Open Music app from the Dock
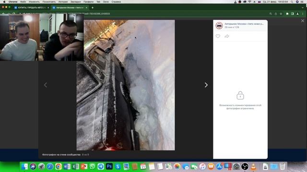 [202, 167]
